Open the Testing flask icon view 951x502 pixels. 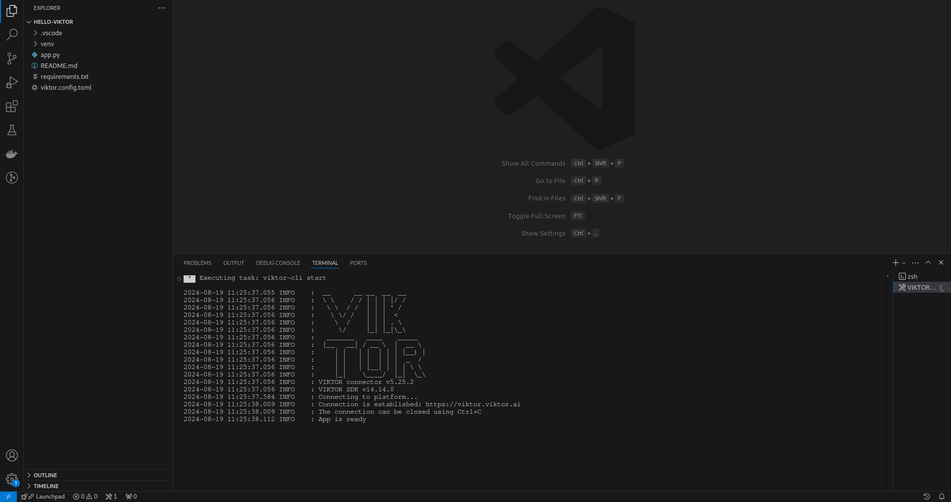coord(12,130)
